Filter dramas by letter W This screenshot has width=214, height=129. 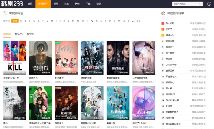click(x=119, y=21)
